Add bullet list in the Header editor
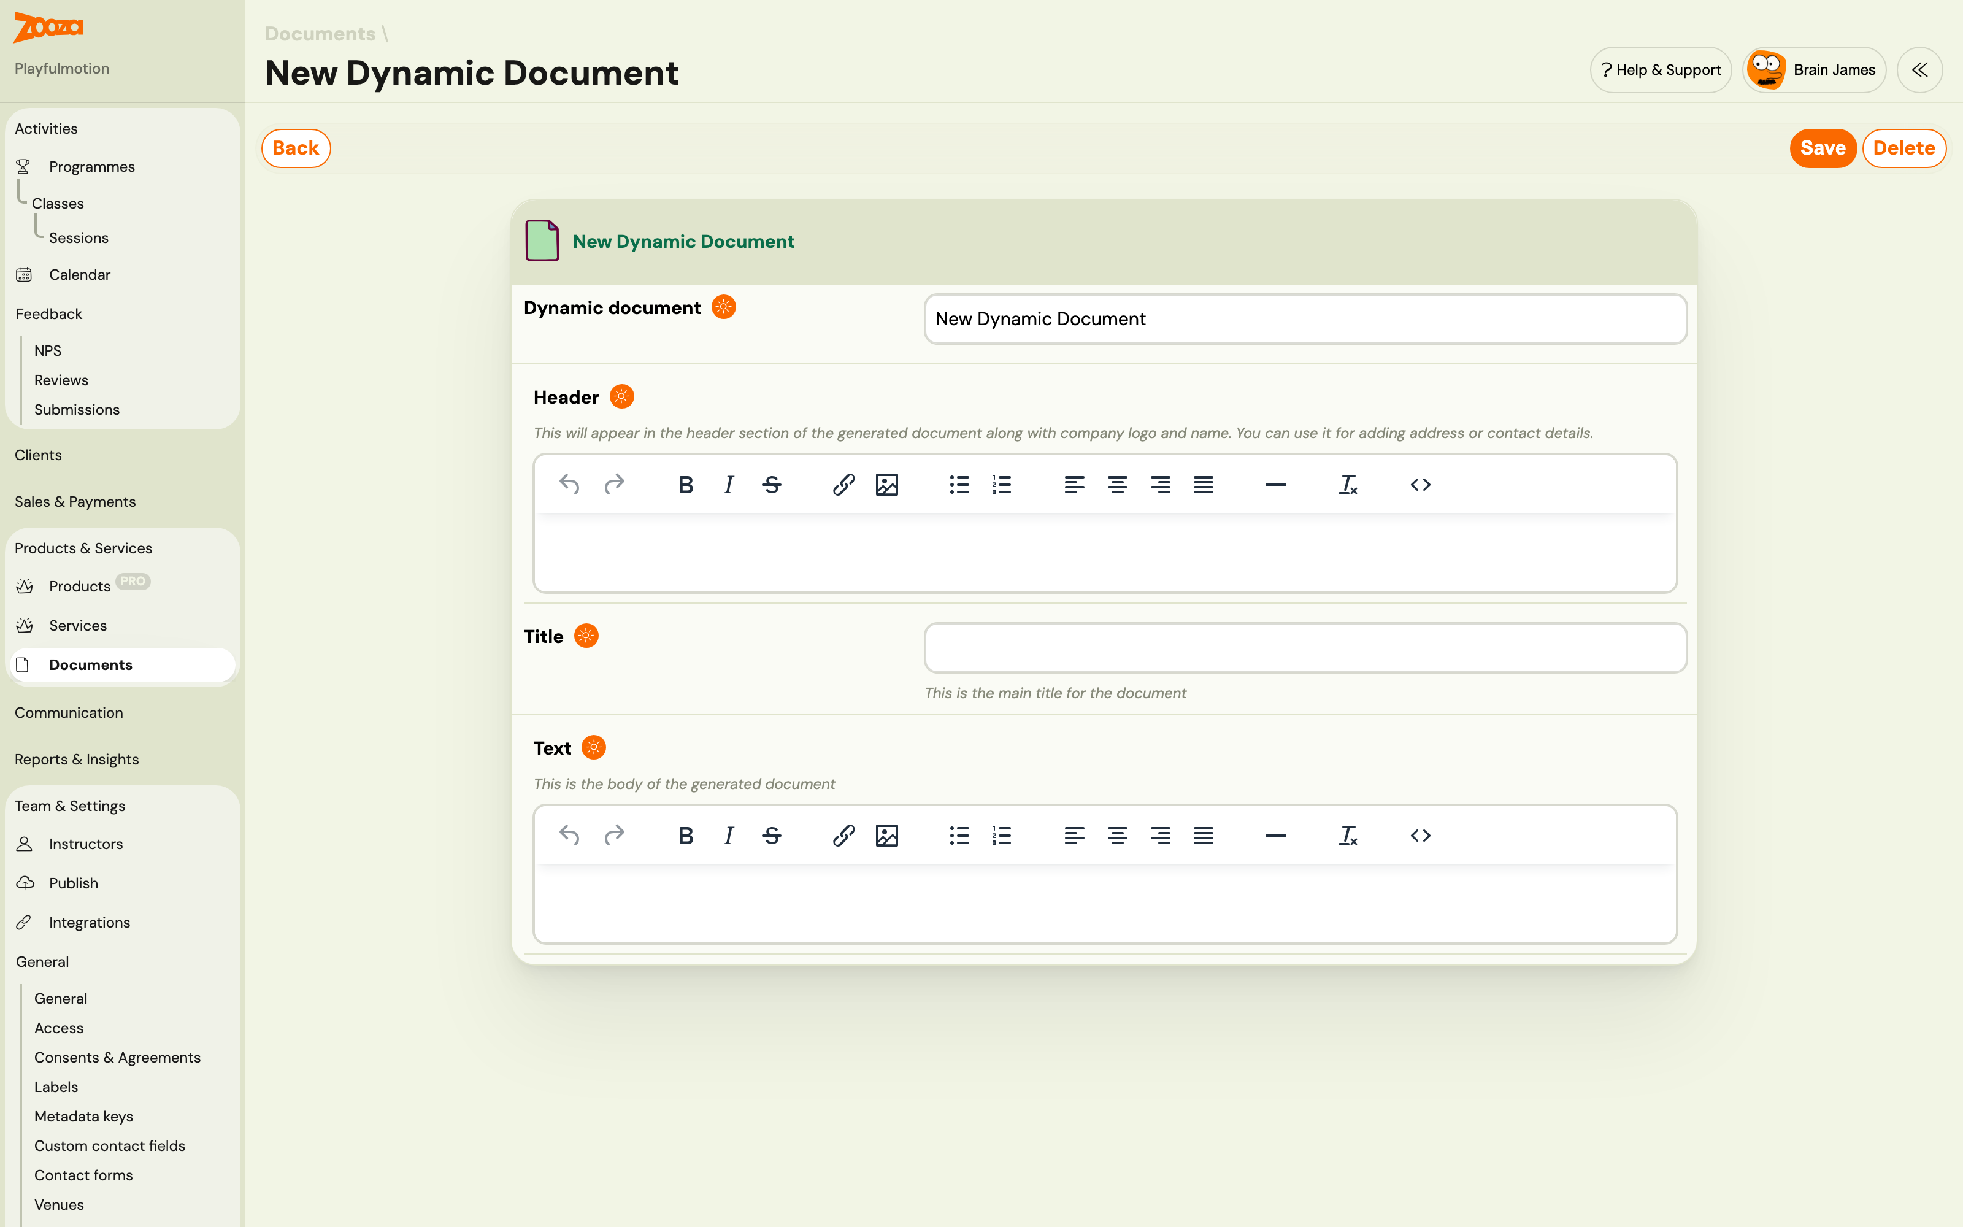Viewport: 1963px width, 1227px height. (x=959, y=485)
